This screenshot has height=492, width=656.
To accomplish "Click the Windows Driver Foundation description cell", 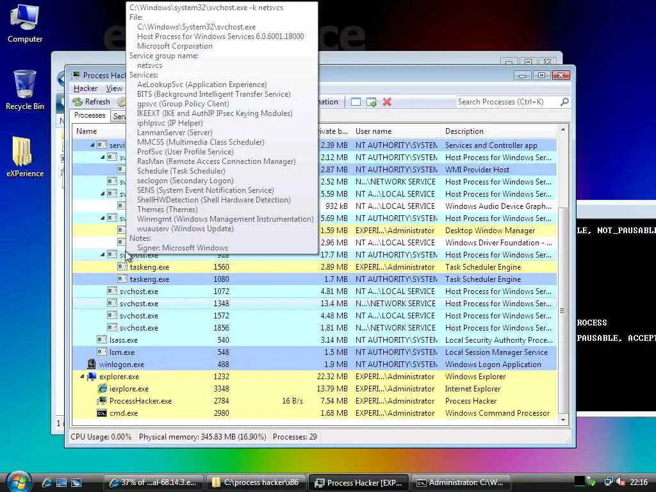I will (x=498, y=243).
